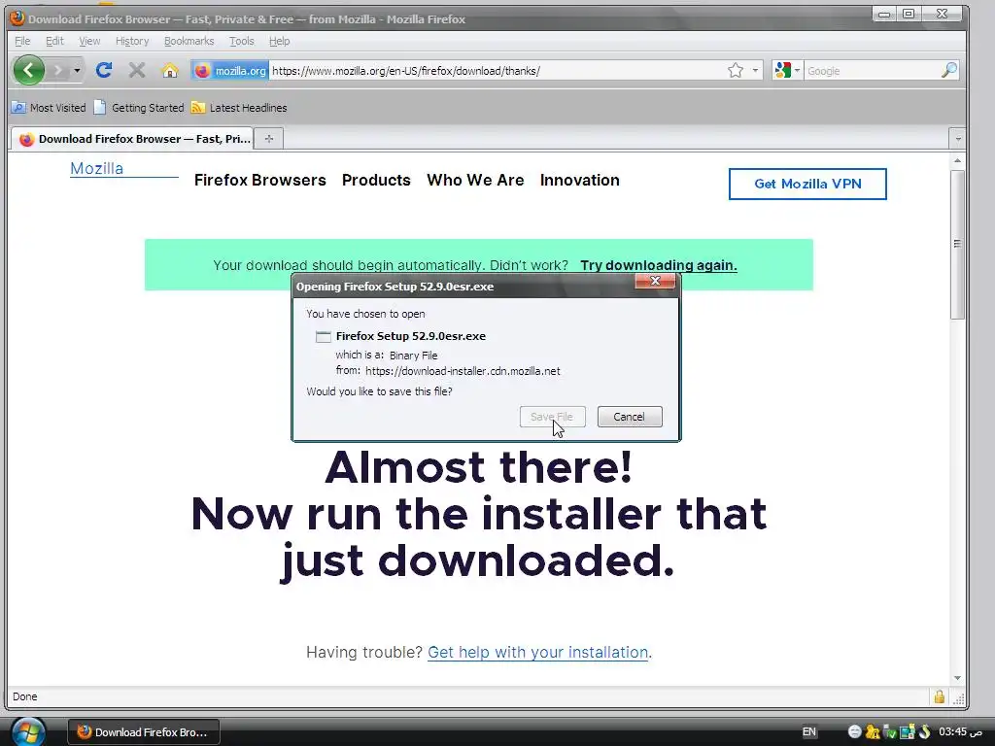Viewport: 995px width, 746px height.
Task: Go to the Home page icon
Action: tap(169, 70)
